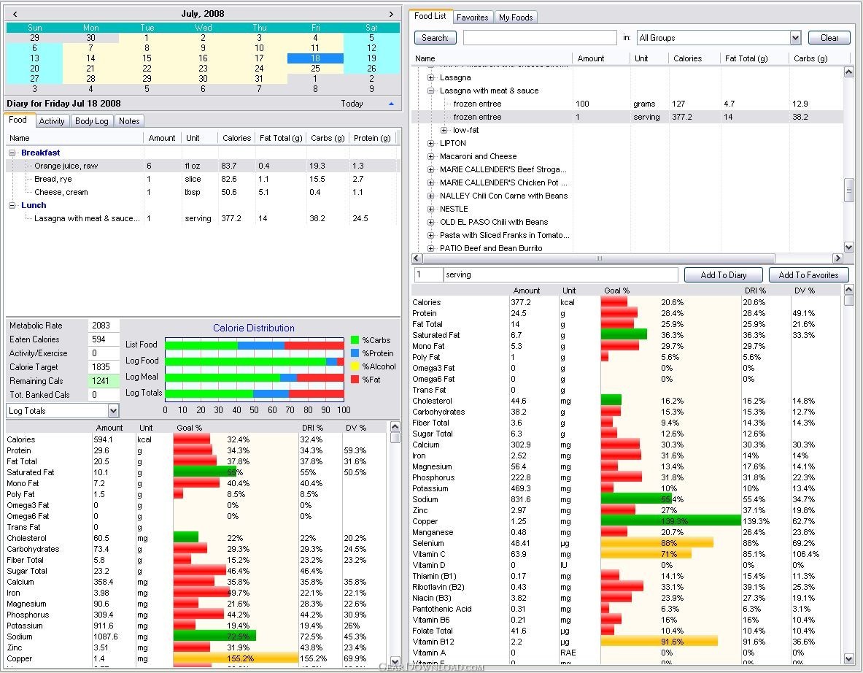
Task: Go to previous month in calendar
Action: point(15,14)
